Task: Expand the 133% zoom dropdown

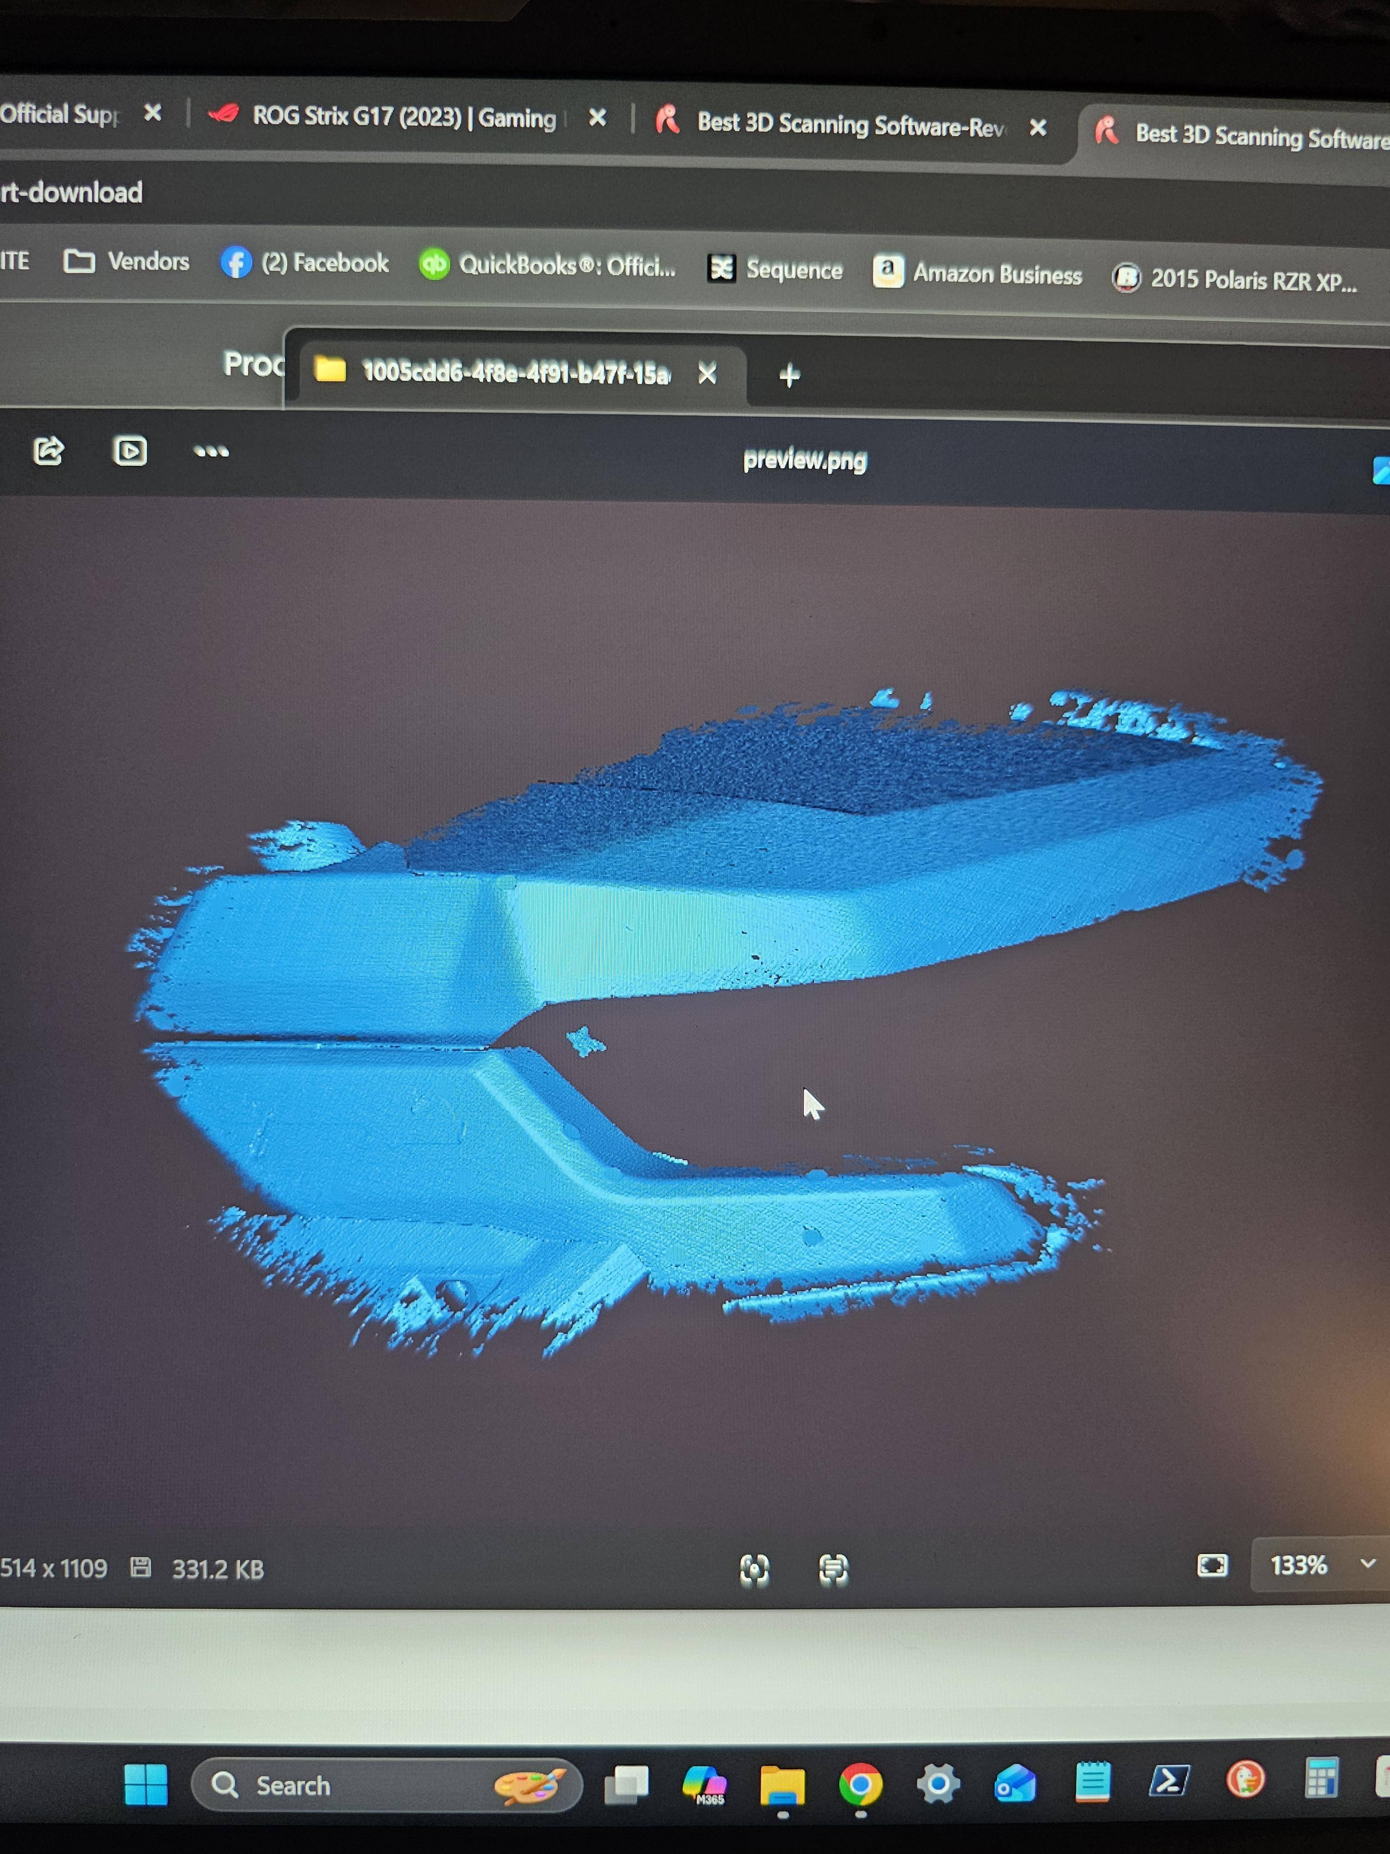Action: pos(1367,1564)
